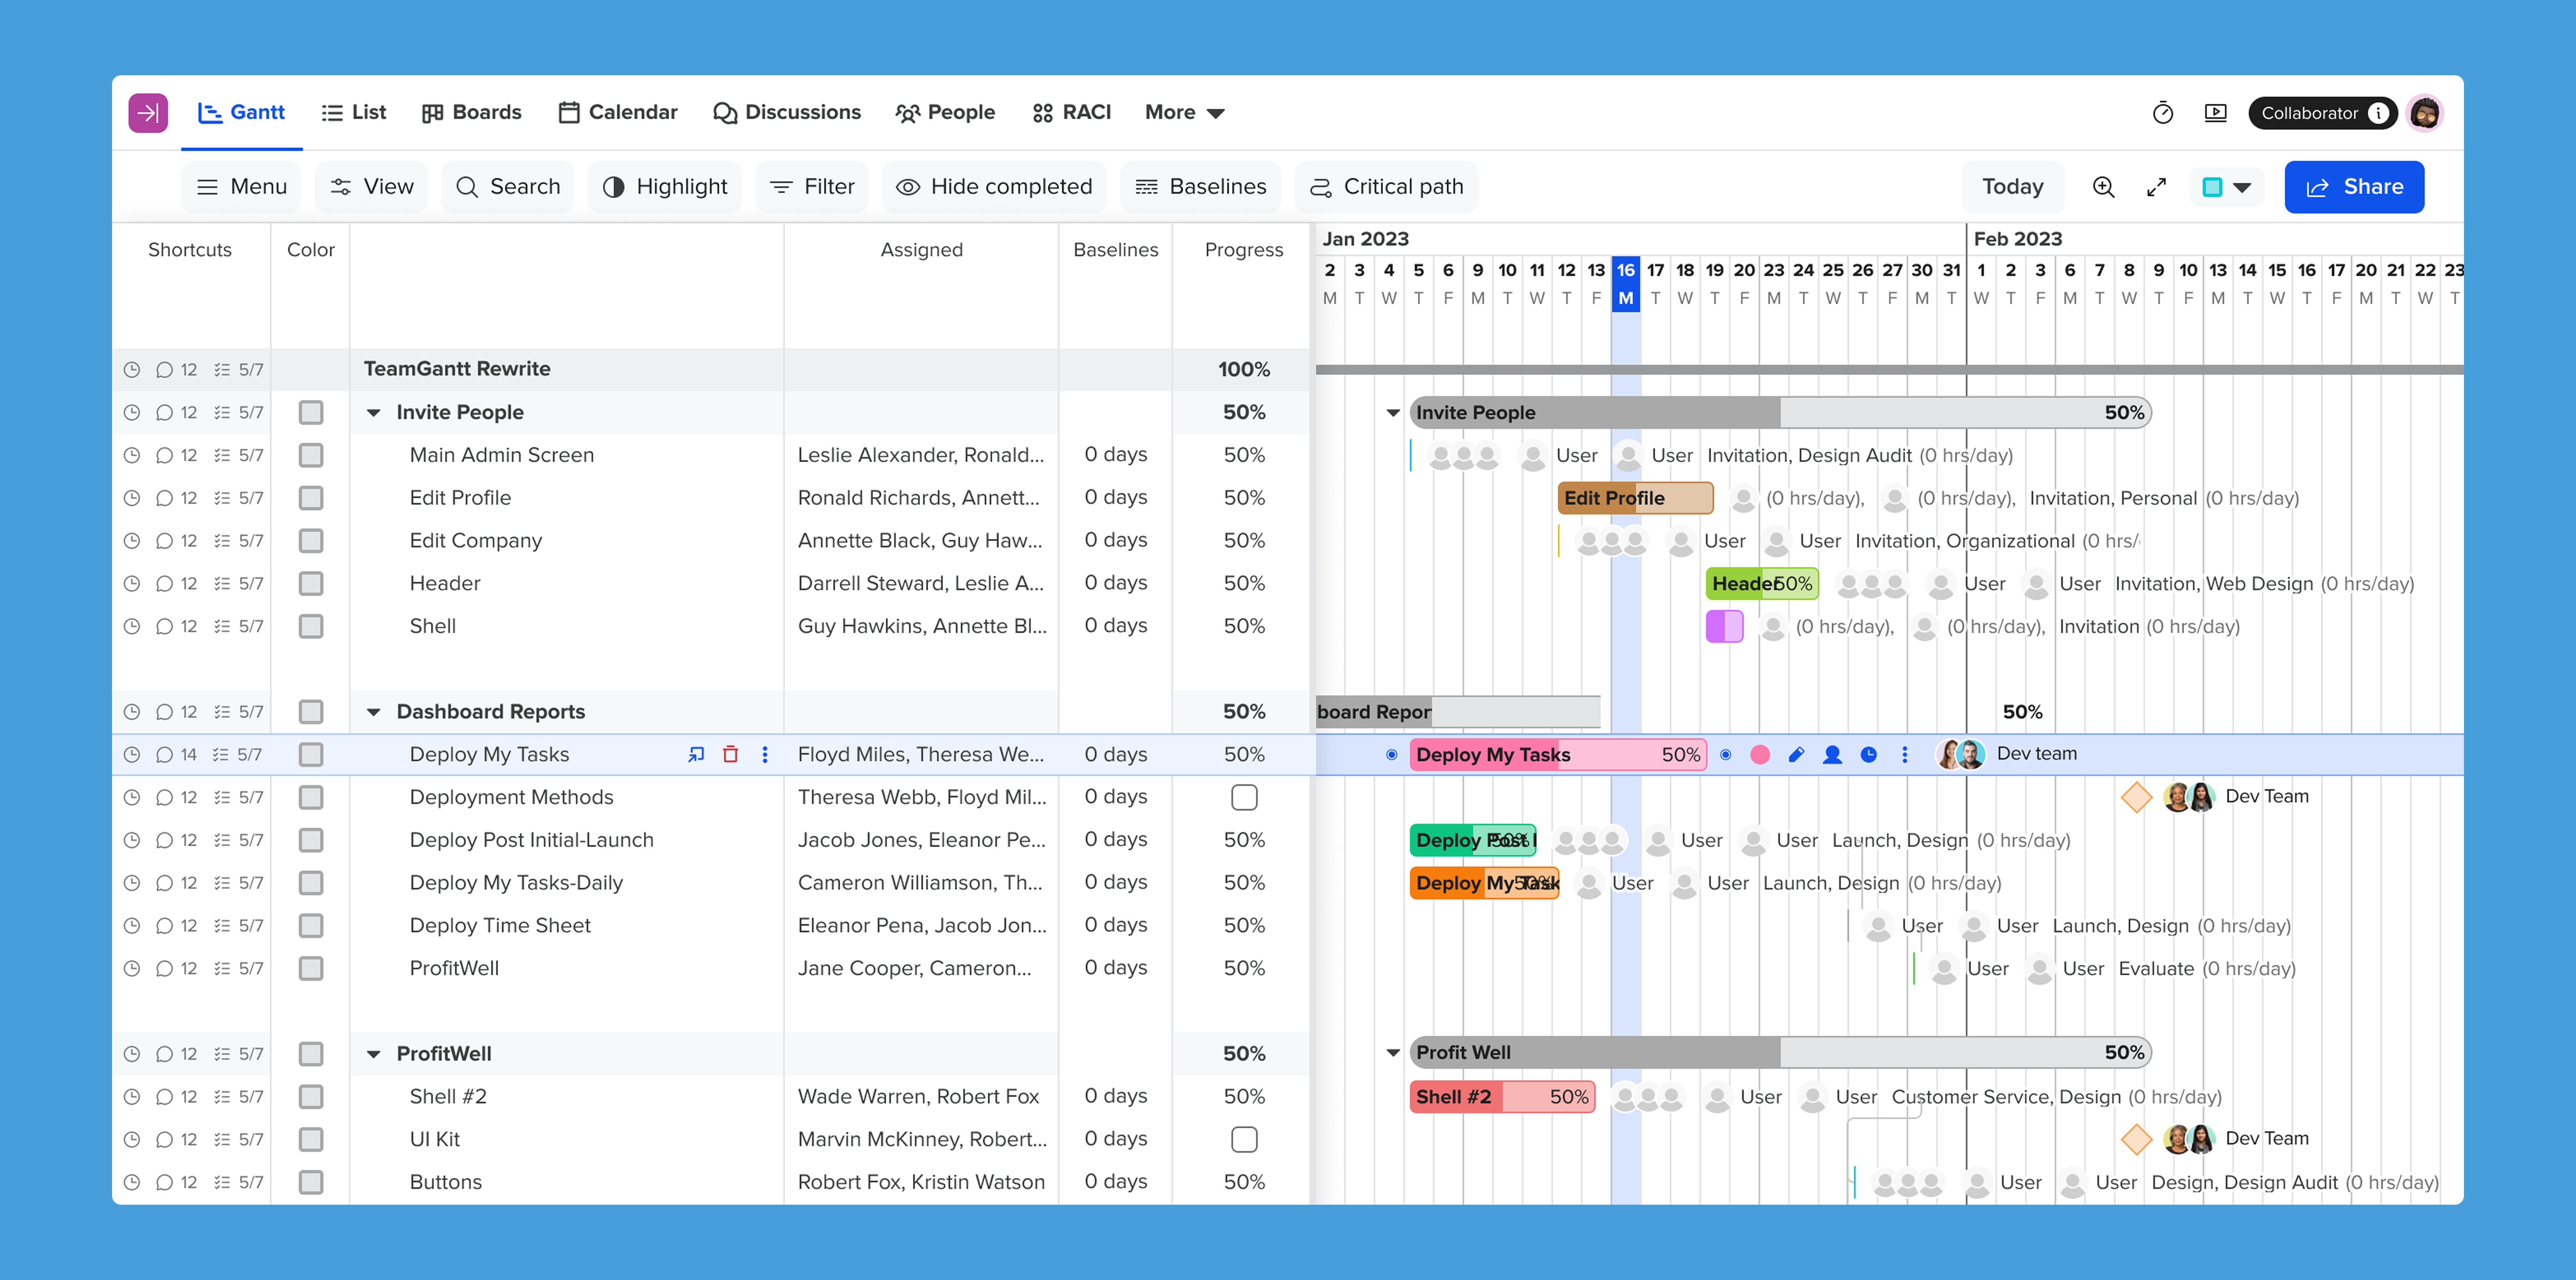The image size is (2576, 1280).
Task: Click the Edit Profile color box
Action: (311, 498)
